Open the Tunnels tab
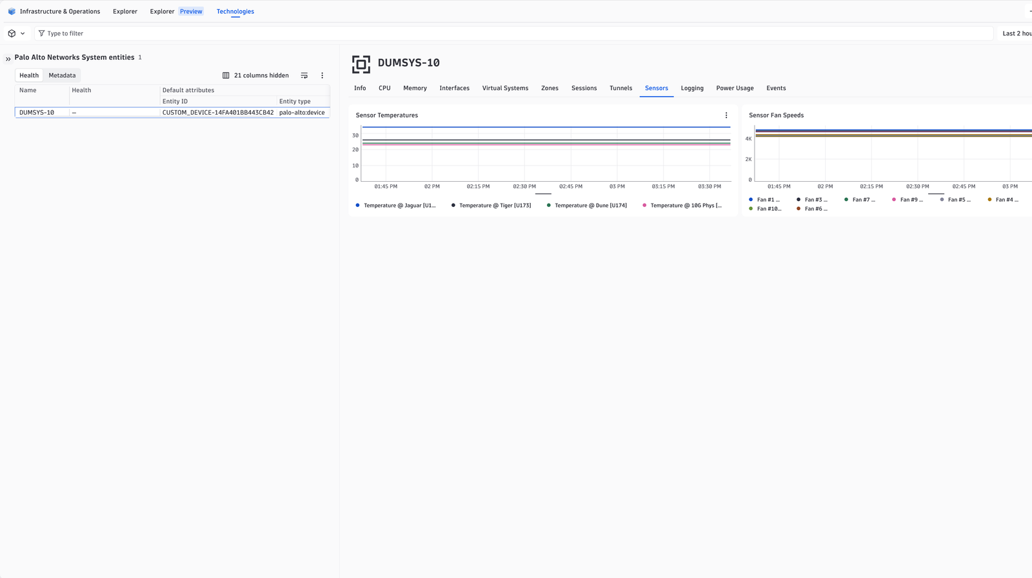 point(620,88)
